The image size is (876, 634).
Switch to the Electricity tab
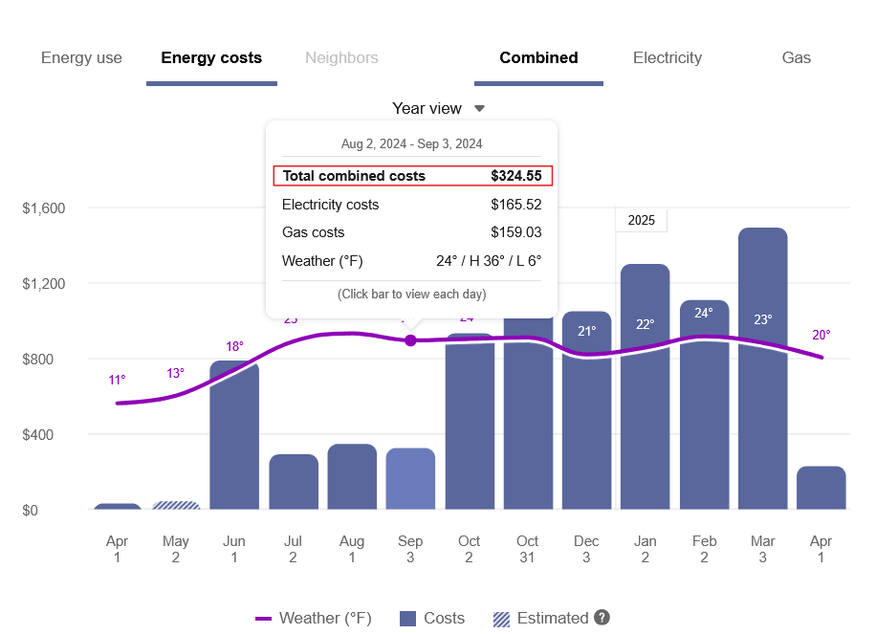click(x=667, y=57)
